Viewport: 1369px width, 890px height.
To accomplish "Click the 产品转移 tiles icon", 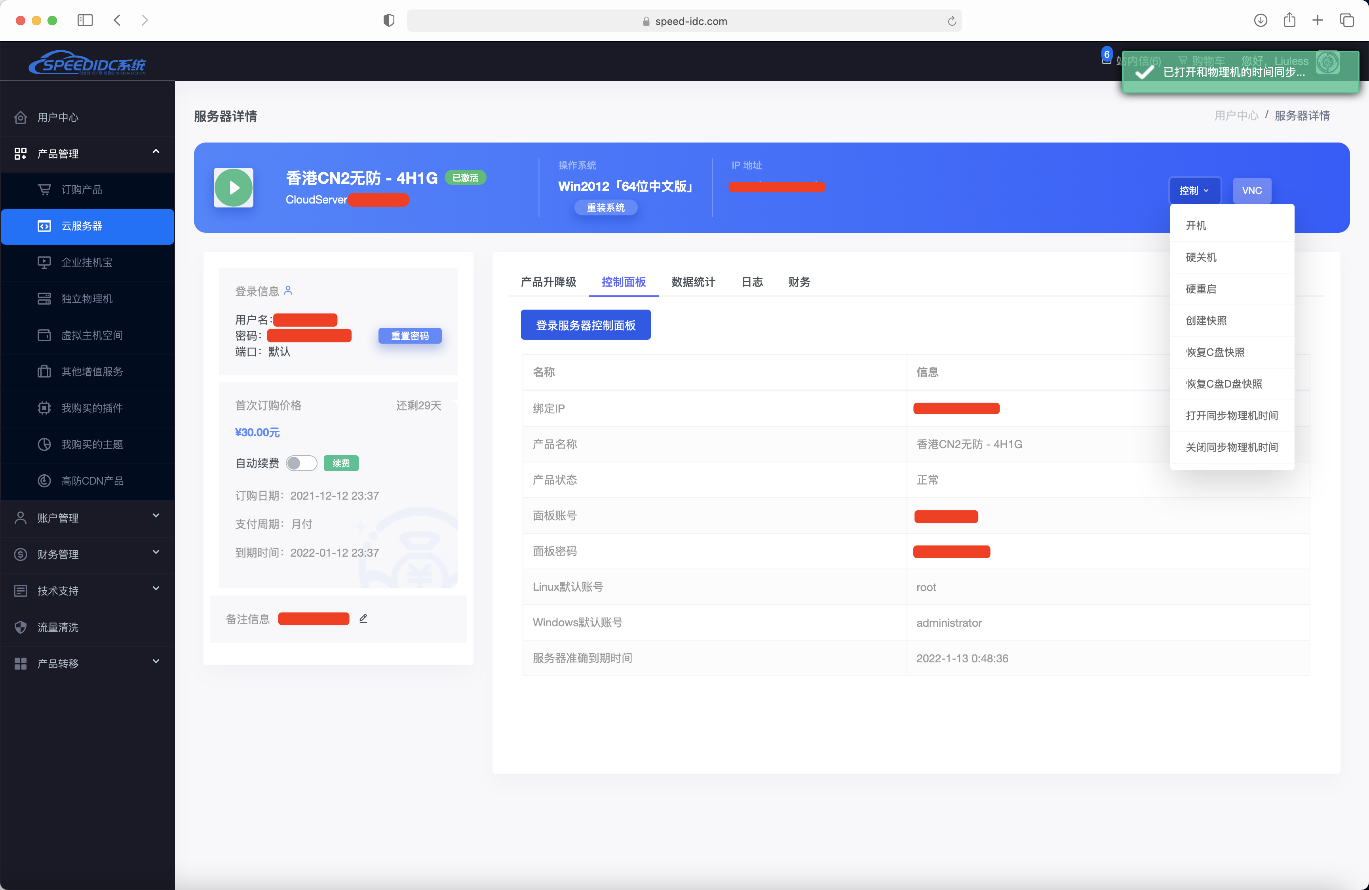I will tap(21, 663).
